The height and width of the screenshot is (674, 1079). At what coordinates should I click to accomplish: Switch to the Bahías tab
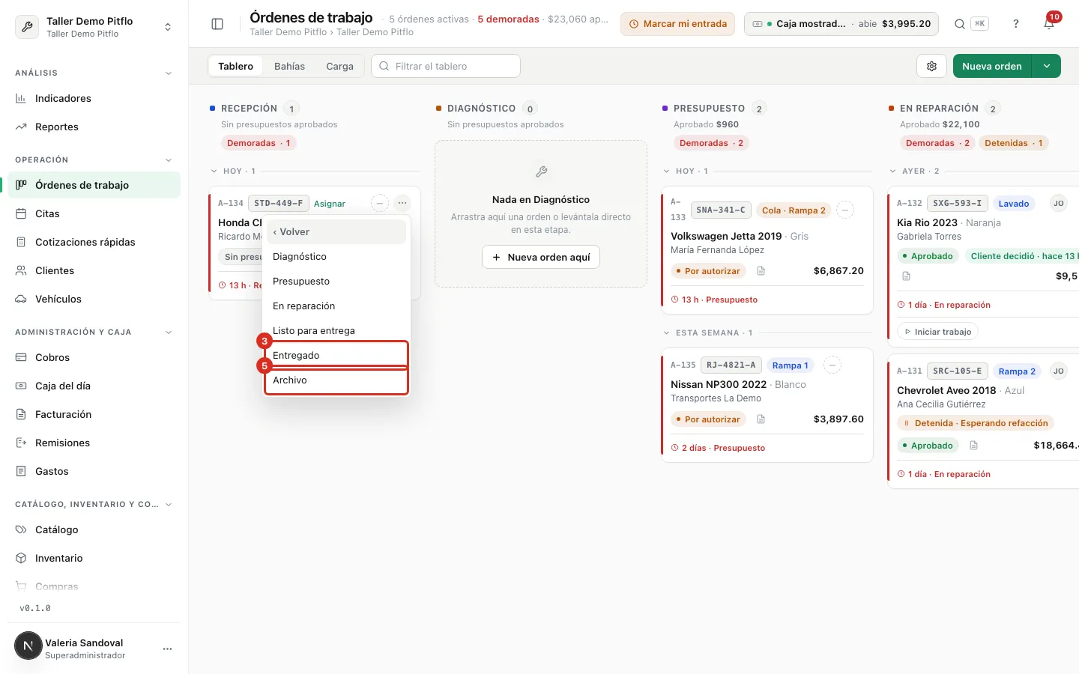[289, 66]
